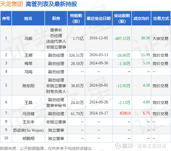Click the name 冯毅
This screenshot has width=171, height=151.
[28, 38]
